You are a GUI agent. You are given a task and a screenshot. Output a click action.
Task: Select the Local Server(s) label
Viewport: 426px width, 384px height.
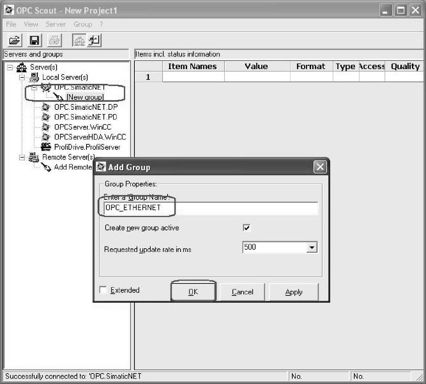tap(65, 77)
